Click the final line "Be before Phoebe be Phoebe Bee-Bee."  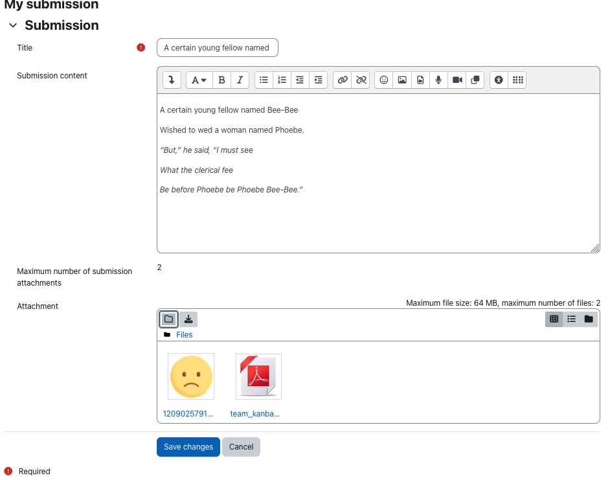point(231,190)
